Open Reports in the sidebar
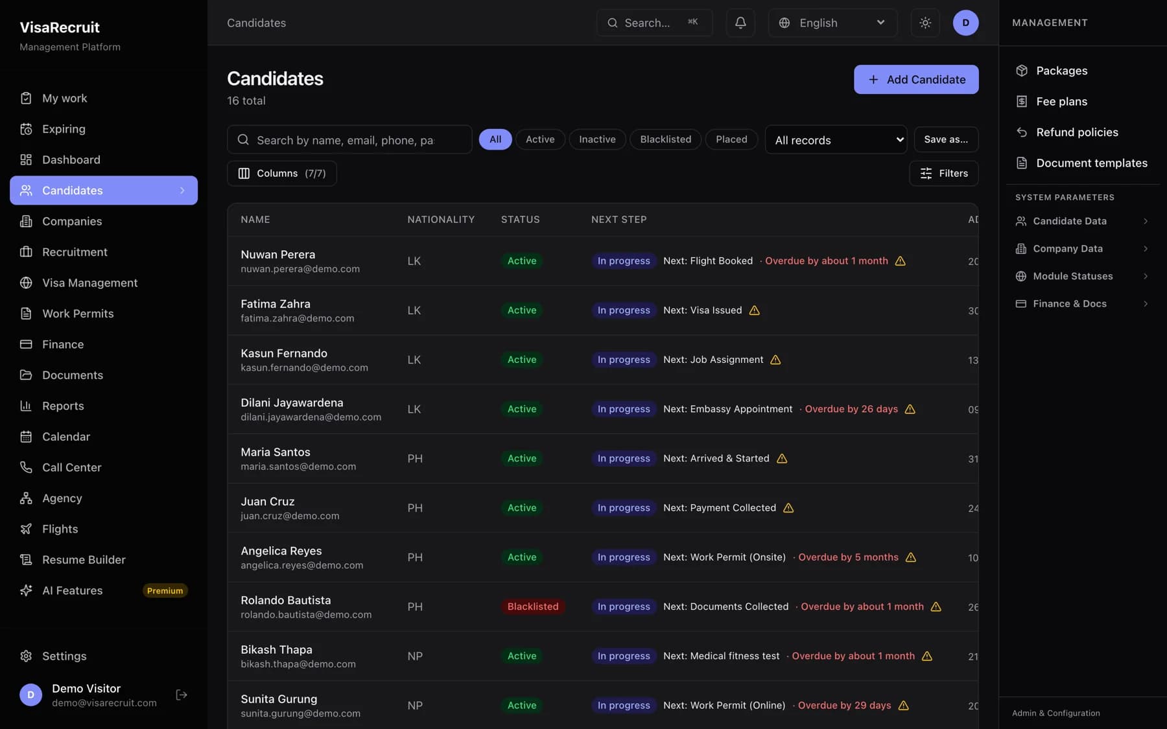 pos(104,406)
